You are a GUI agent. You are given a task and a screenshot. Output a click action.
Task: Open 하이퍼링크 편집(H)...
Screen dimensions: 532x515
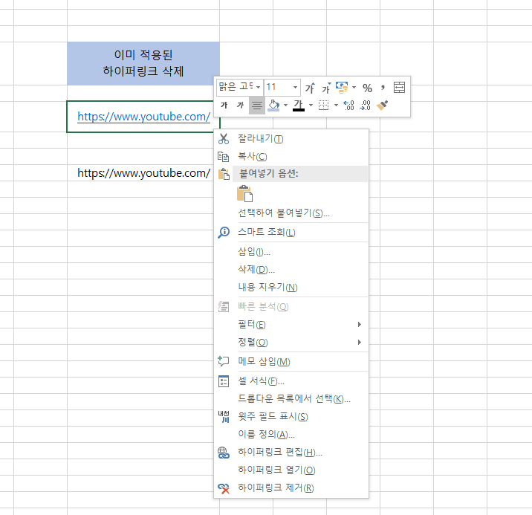[291, 452]
